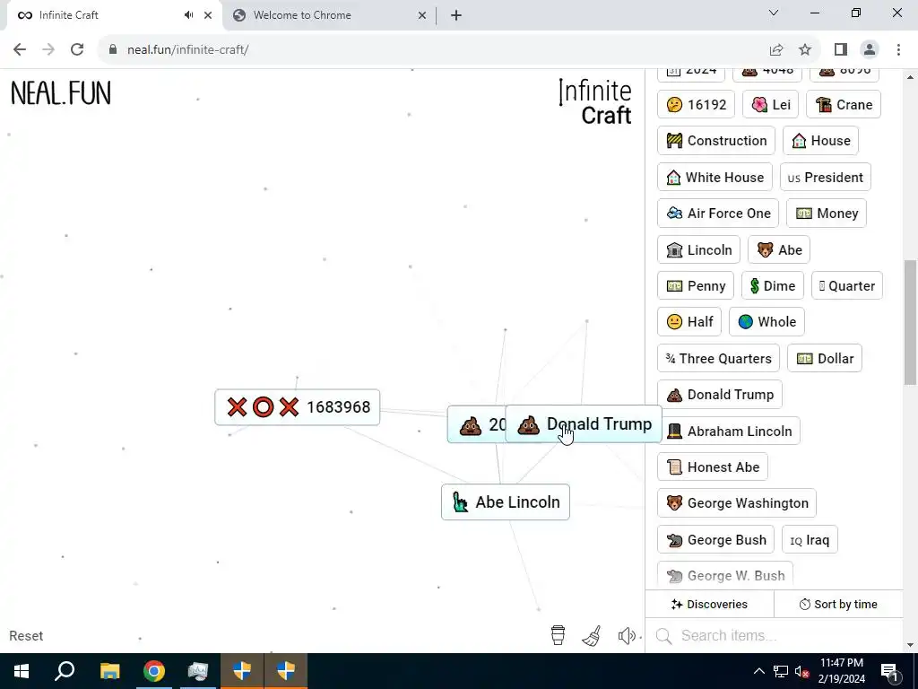Click the 1683968 item on canvas
Image resolution: width=918 pixels, height=689 pixels.
click(298, 407)
